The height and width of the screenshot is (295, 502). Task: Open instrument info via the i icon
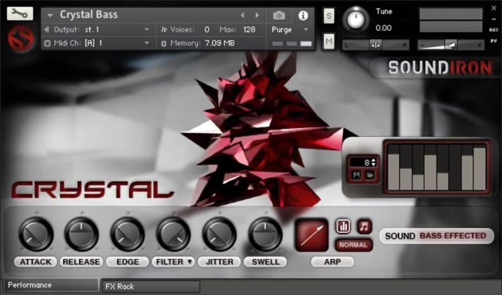303,16
